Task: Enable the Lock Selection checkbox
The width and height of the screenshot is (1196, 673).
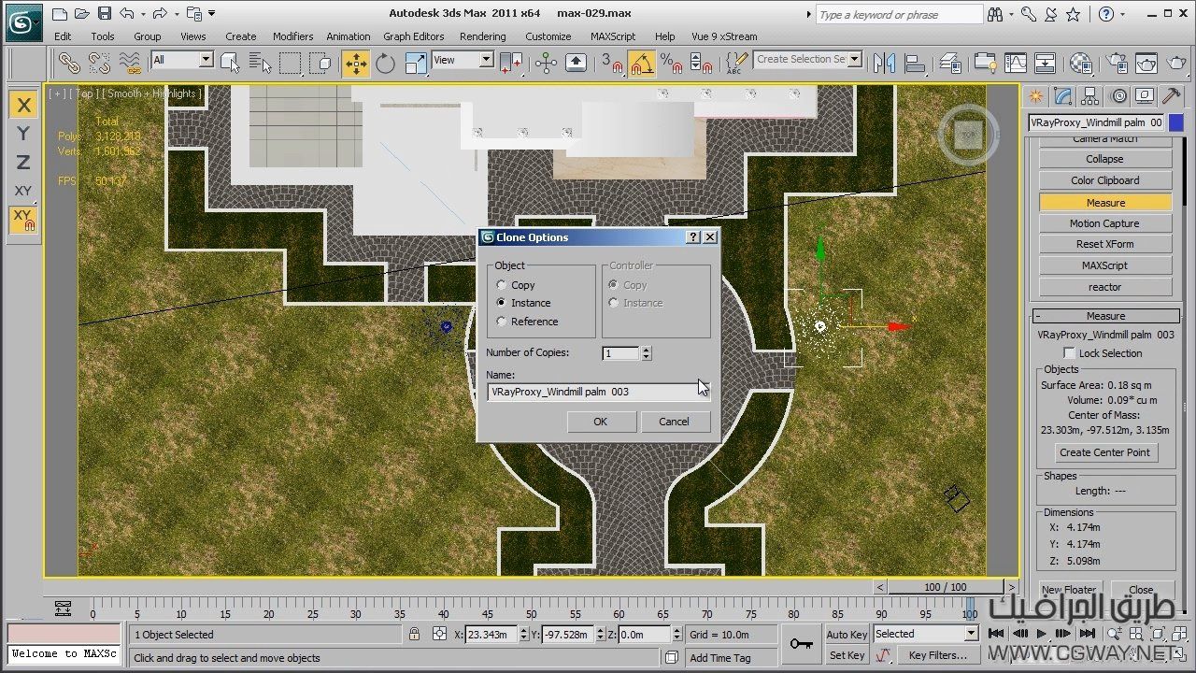Action: [x=1069, y=353]
